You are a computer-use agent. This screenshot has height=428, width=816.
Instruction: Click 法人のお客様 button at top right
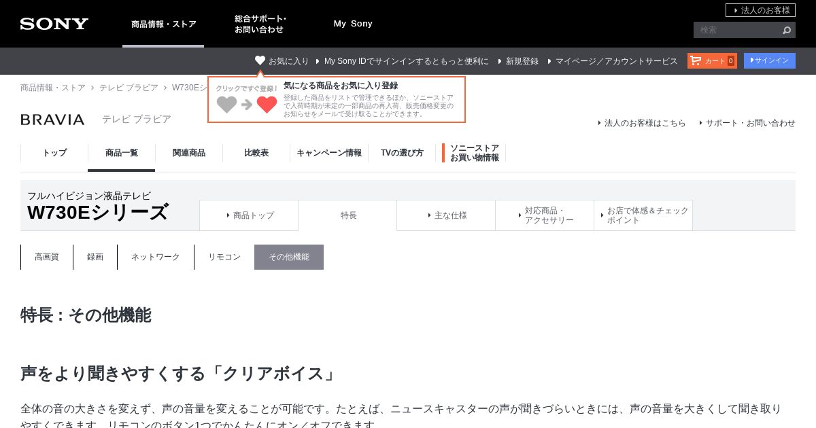pos(760,10)
